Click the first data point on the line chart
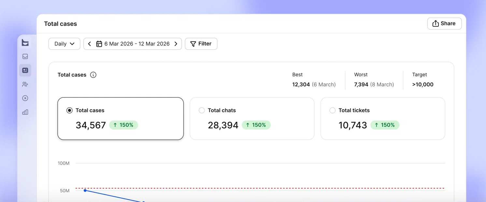 coord(85,190)
